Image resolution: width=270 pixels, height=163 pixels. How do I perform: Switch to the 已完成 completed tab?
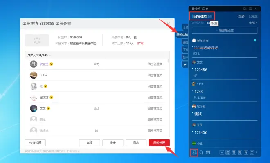(x=253, y=16)
